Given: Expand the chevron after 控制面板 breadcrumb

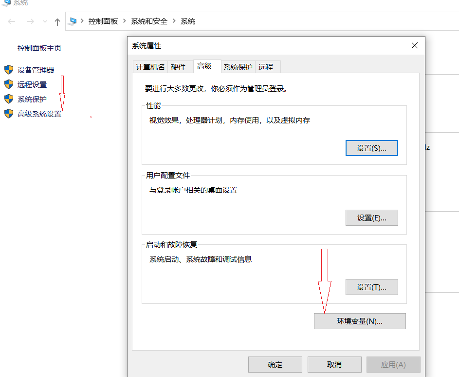Looking at the screenshot, I should pos(125,21).
